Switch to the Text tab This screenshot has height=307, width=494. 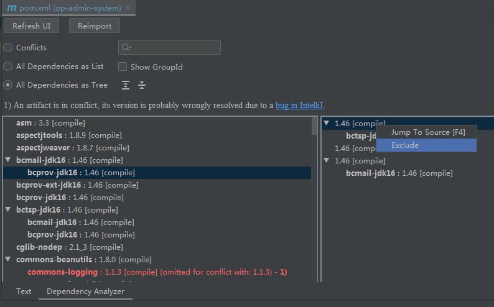24,291
